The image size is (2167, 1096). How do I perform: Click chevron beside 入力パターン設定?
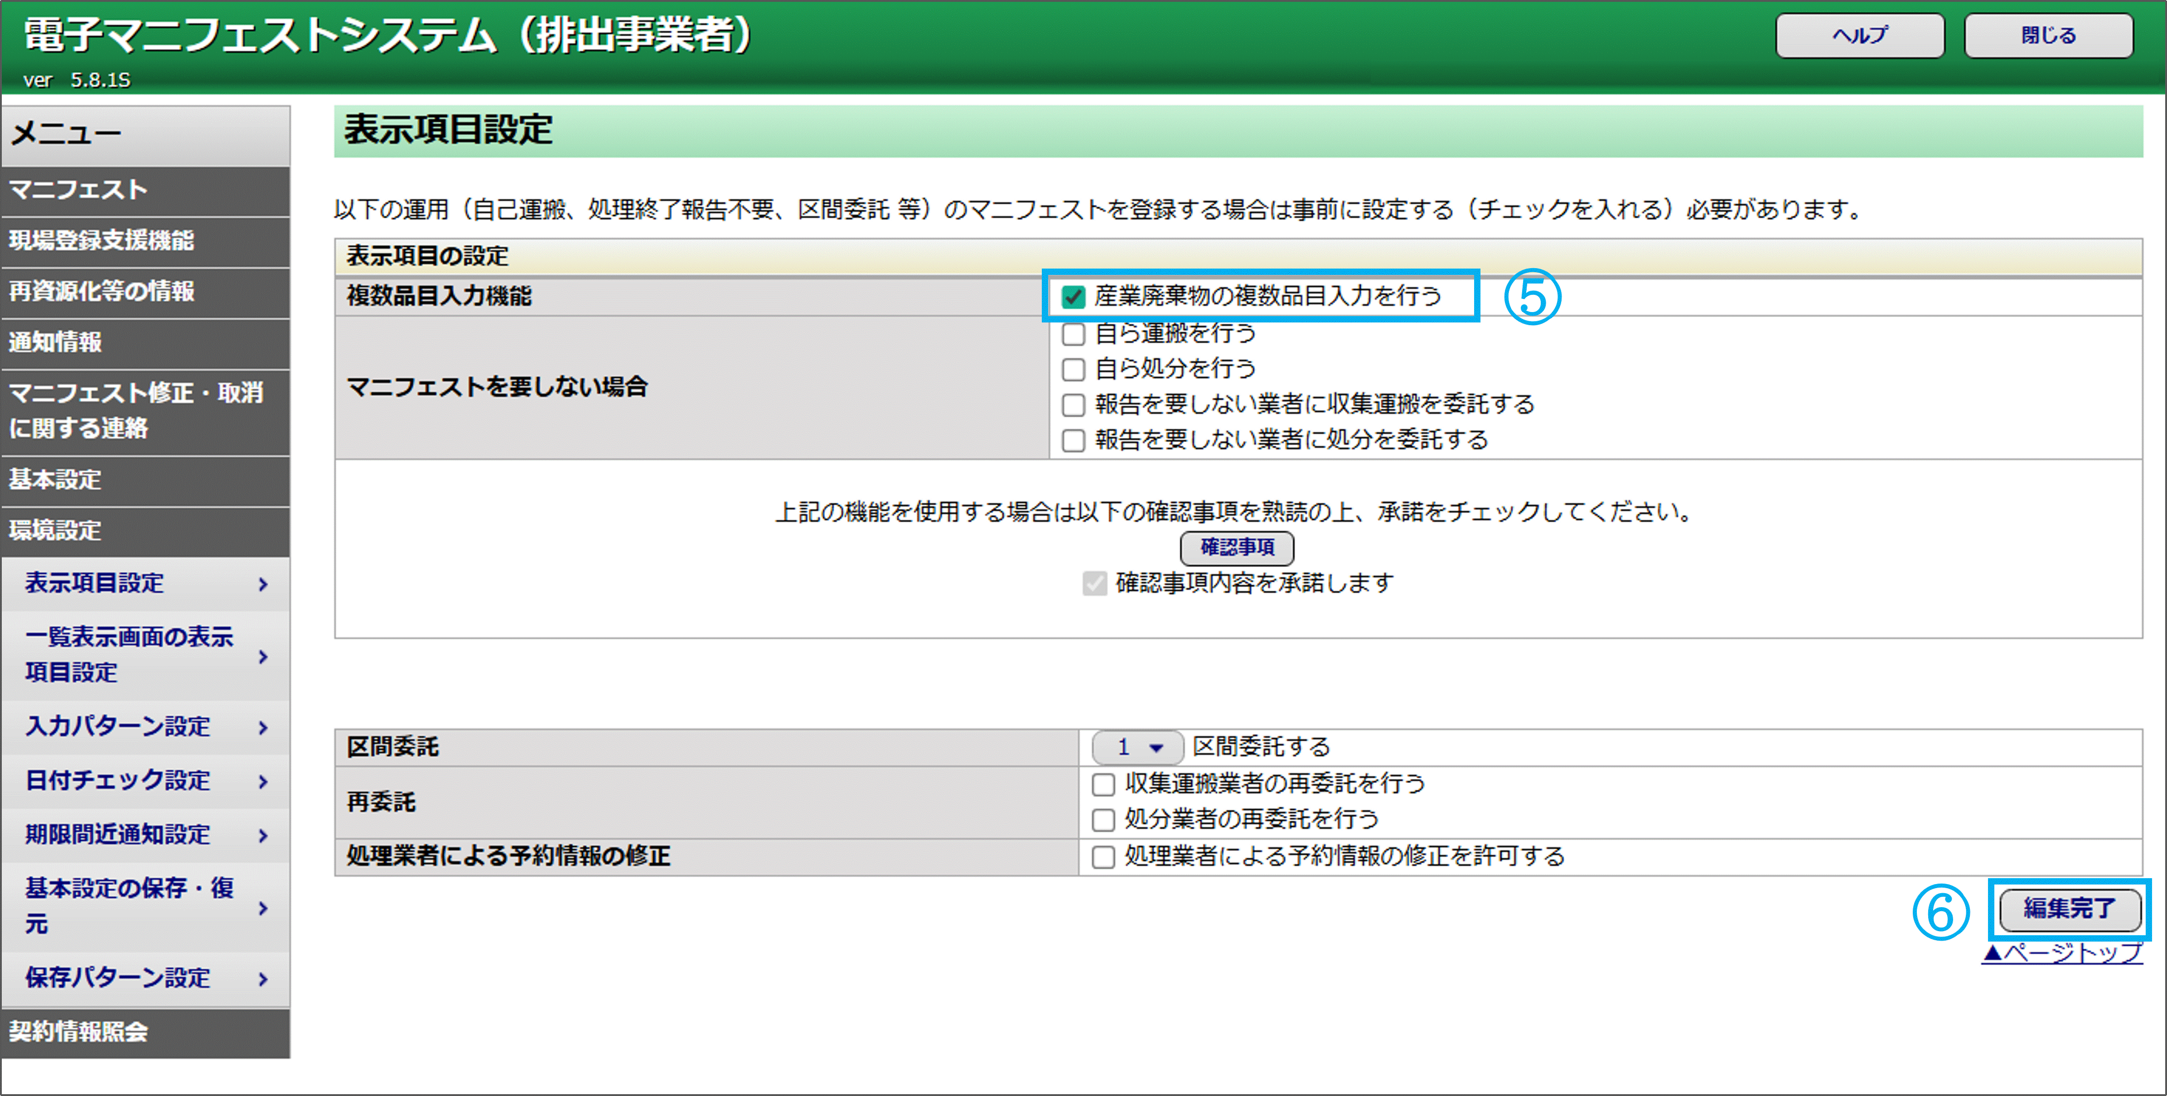tap(263, 728)
